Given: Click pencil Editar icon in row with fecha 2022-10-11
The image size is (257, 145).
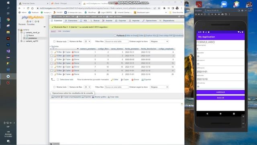Looking at the screenshot, I should tap(55, 52).
